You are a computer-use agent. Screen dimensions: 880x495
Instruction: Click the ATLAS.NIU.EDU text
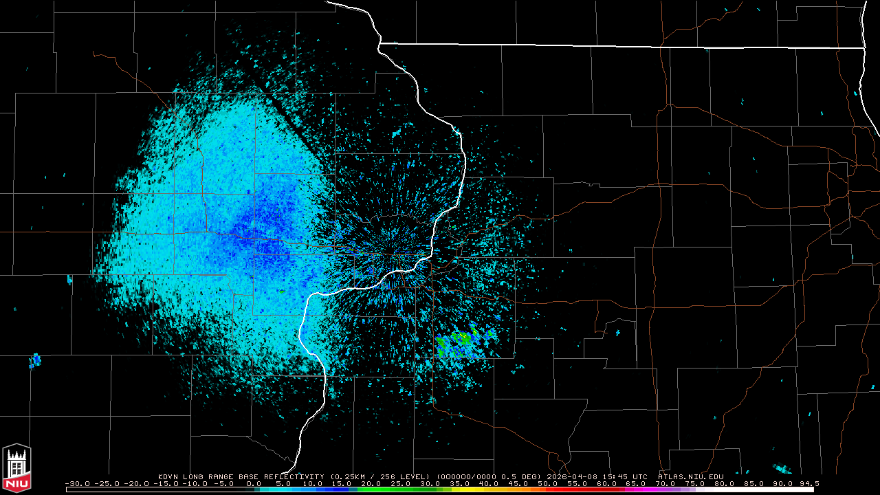[690, 476]
